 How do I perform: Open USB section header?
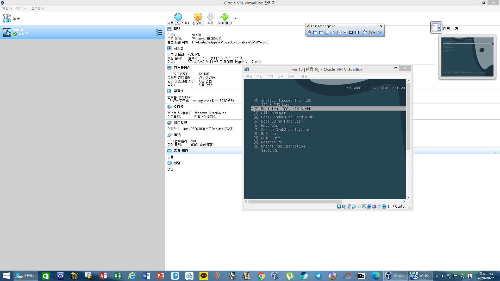177,135
